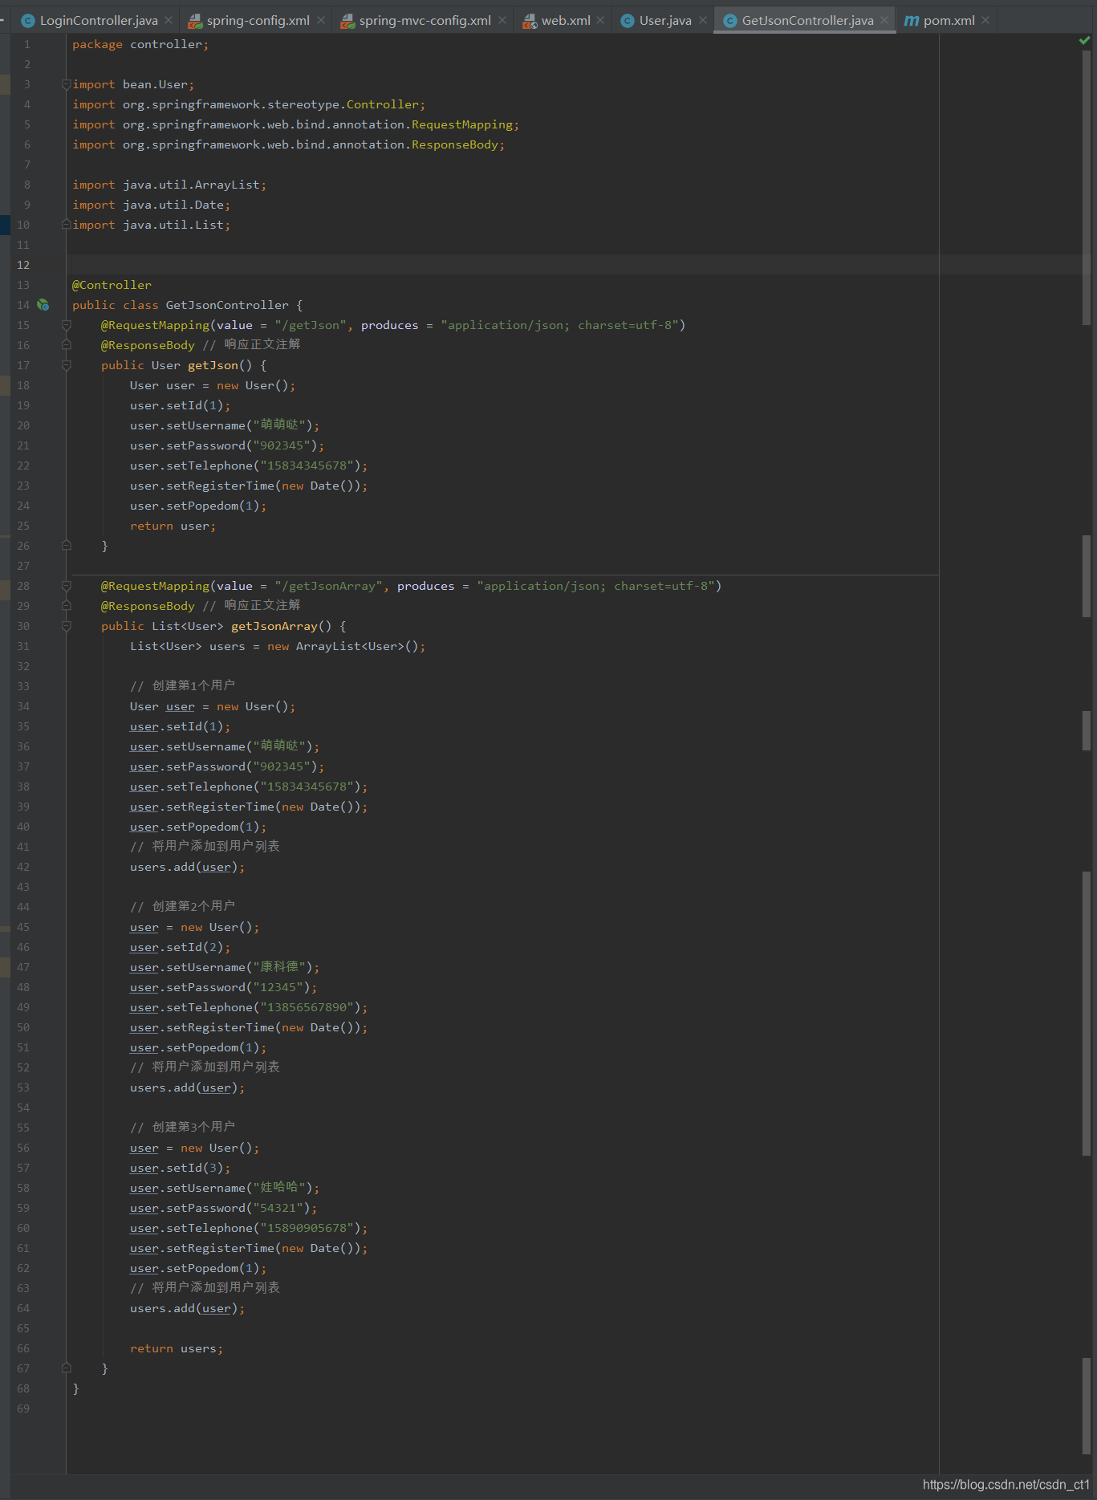Image resolution: width=1097 pixels, height=1500 pixels.
Task: Click the GetJsonController class name
Action: (227, 305)
